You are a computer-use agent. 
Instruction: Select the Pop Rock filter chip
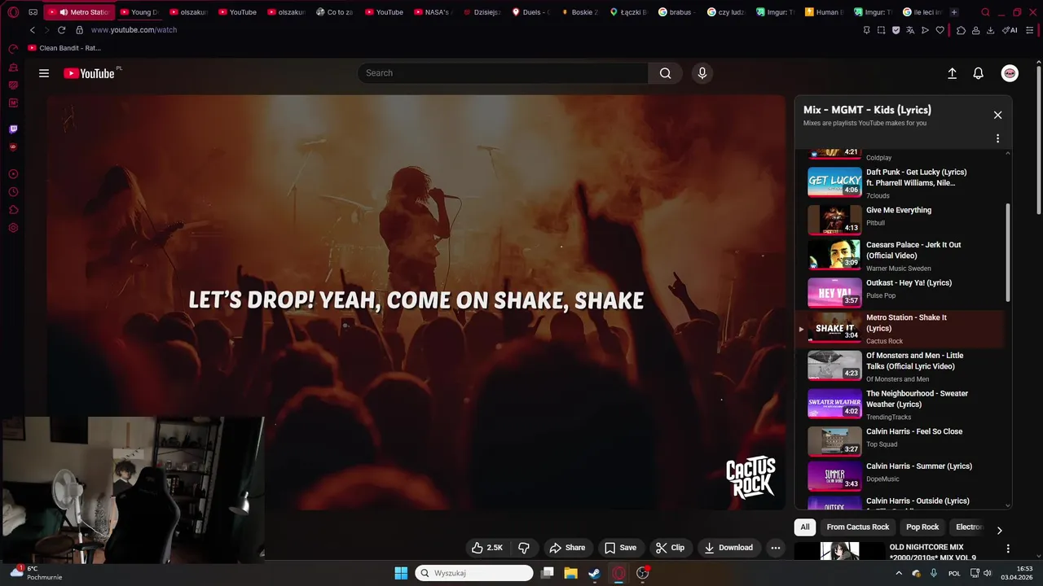pos(922,527)
